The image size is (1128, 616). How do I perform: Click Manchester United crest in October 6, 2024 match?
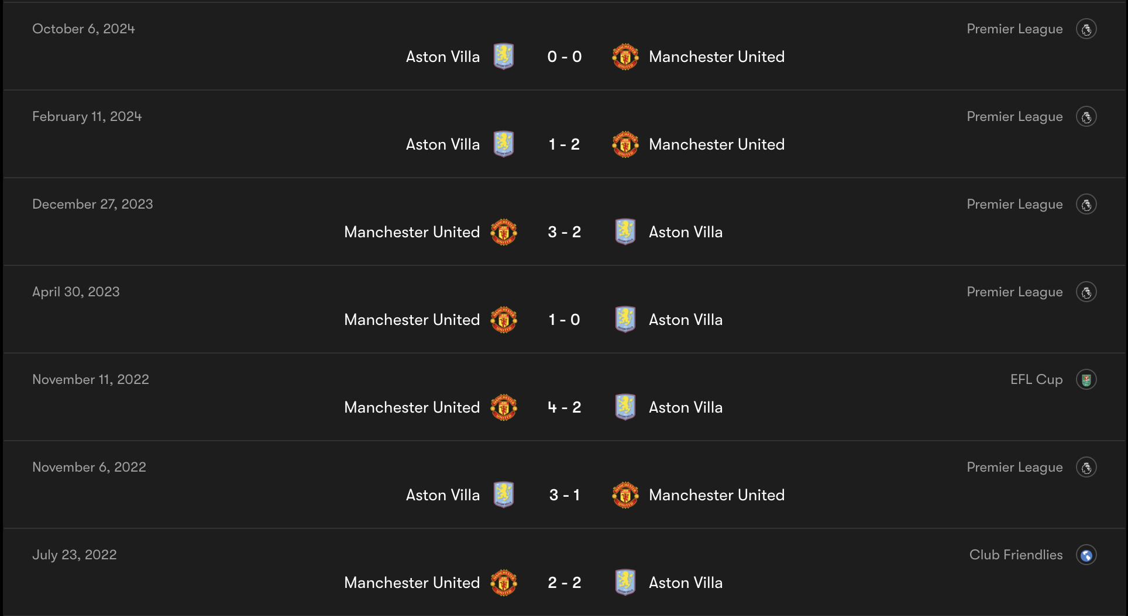(625, 57)
